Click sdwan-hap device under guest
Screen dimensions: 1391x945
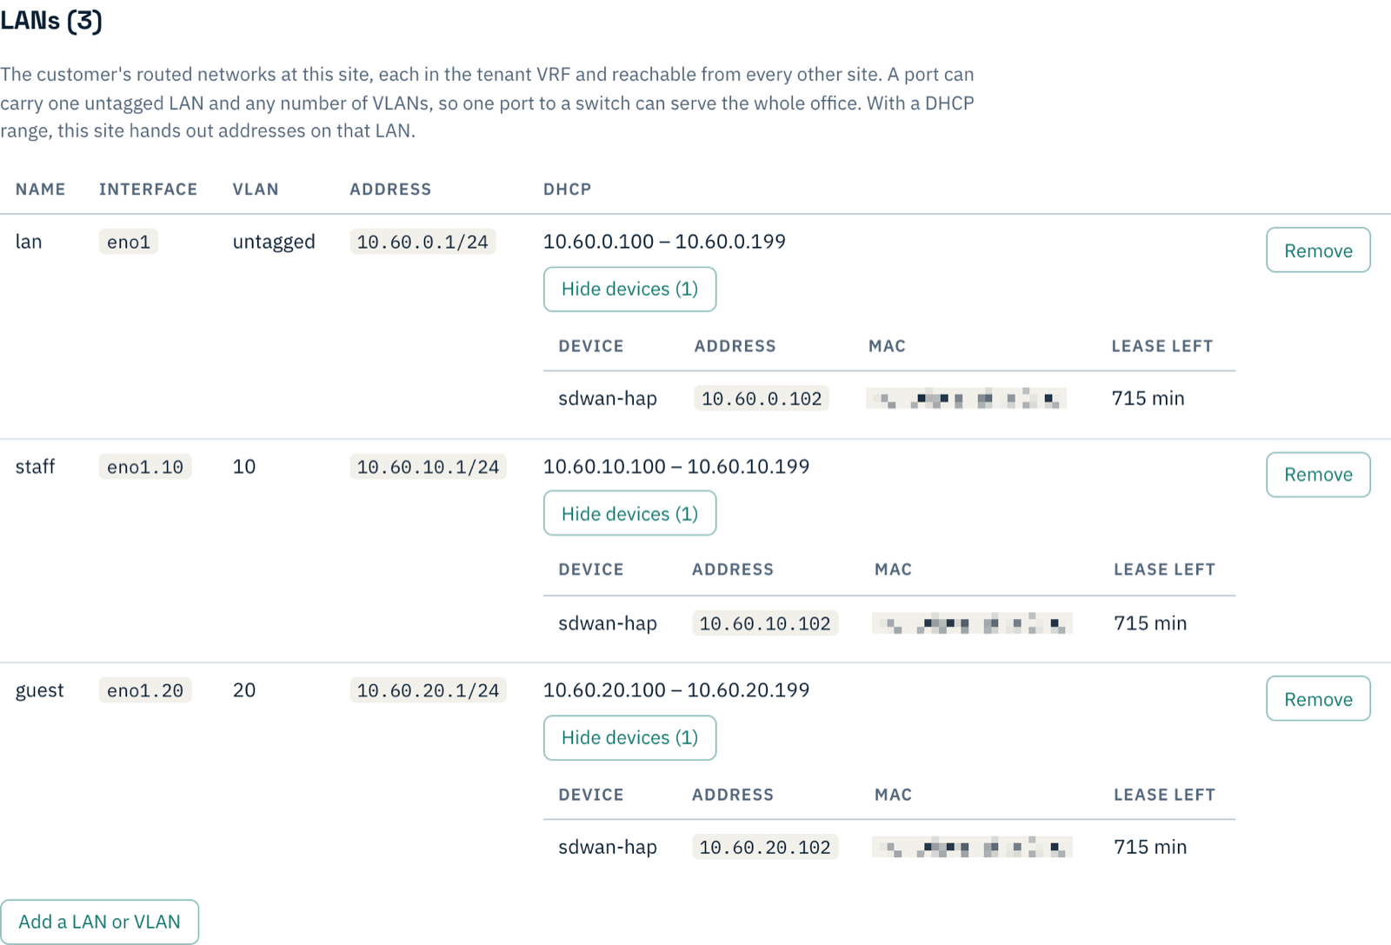coord(608,847)
